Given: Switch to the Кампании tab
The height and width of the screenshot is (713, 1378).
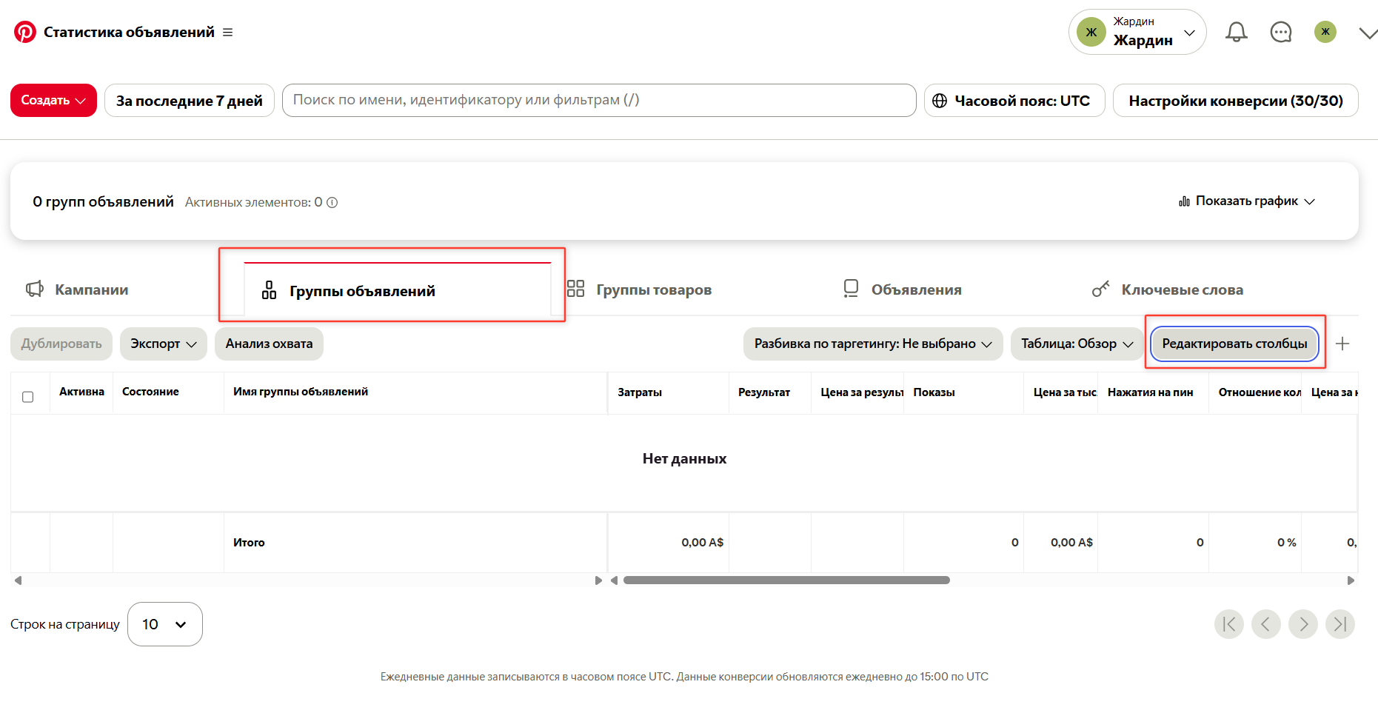Looking at the screenshot, I should point(78,289).
